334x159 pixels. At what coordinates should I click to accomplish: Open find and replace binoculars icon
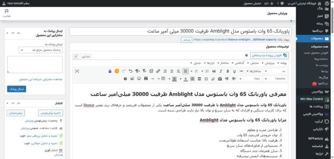[146, 79]
